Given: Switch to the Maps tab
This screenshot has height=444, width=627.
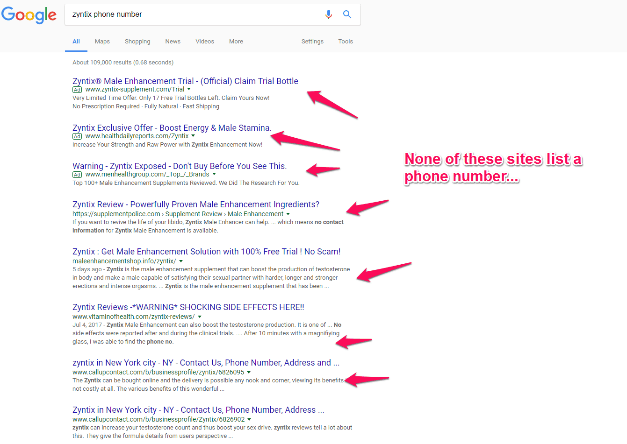Looking at the screenshot, I should pos(102,41).
